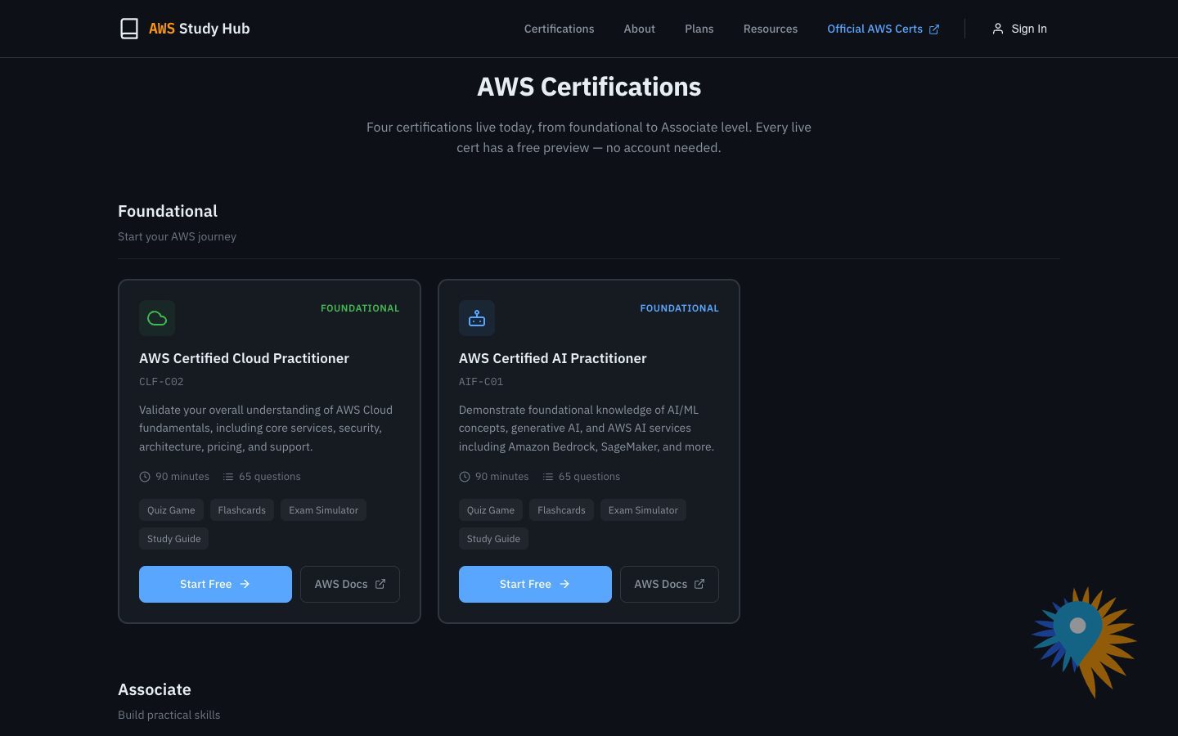Click the AIF-C01 exam code
Viewport: 1178px width, 736px height.
(x=481, y=382)
